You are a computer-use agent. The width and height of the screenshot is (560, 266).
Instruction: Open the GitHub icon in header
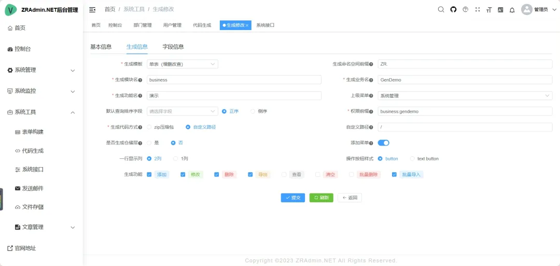453,10
